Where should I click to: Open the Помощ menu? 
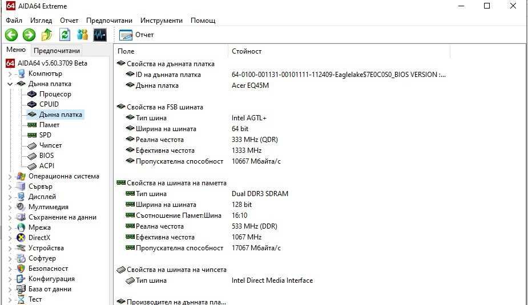pos(203,21)
